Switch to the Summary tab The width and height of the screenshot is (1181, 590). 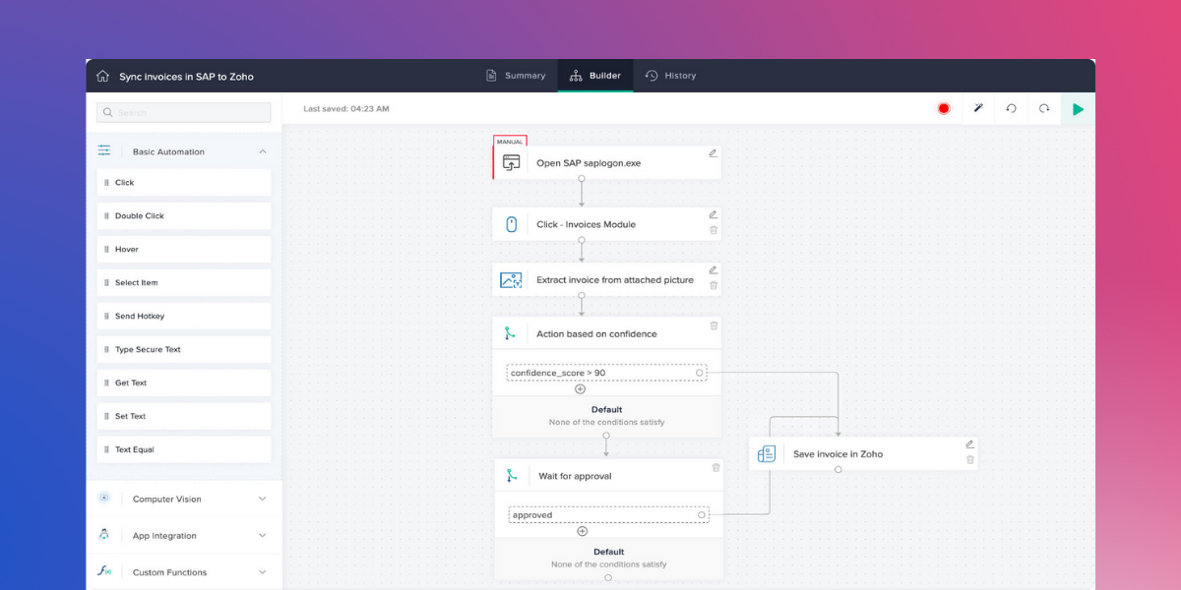pyautogui.click(x=516, y=76)
